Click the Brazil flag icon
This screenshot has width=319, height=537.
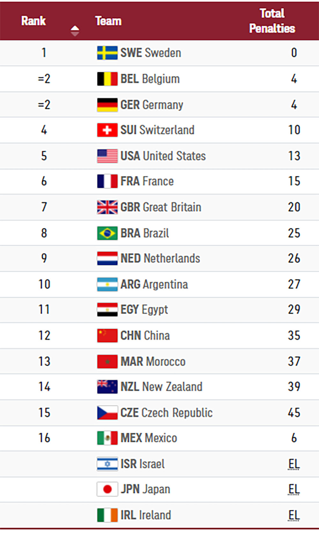tap(107, 233)
